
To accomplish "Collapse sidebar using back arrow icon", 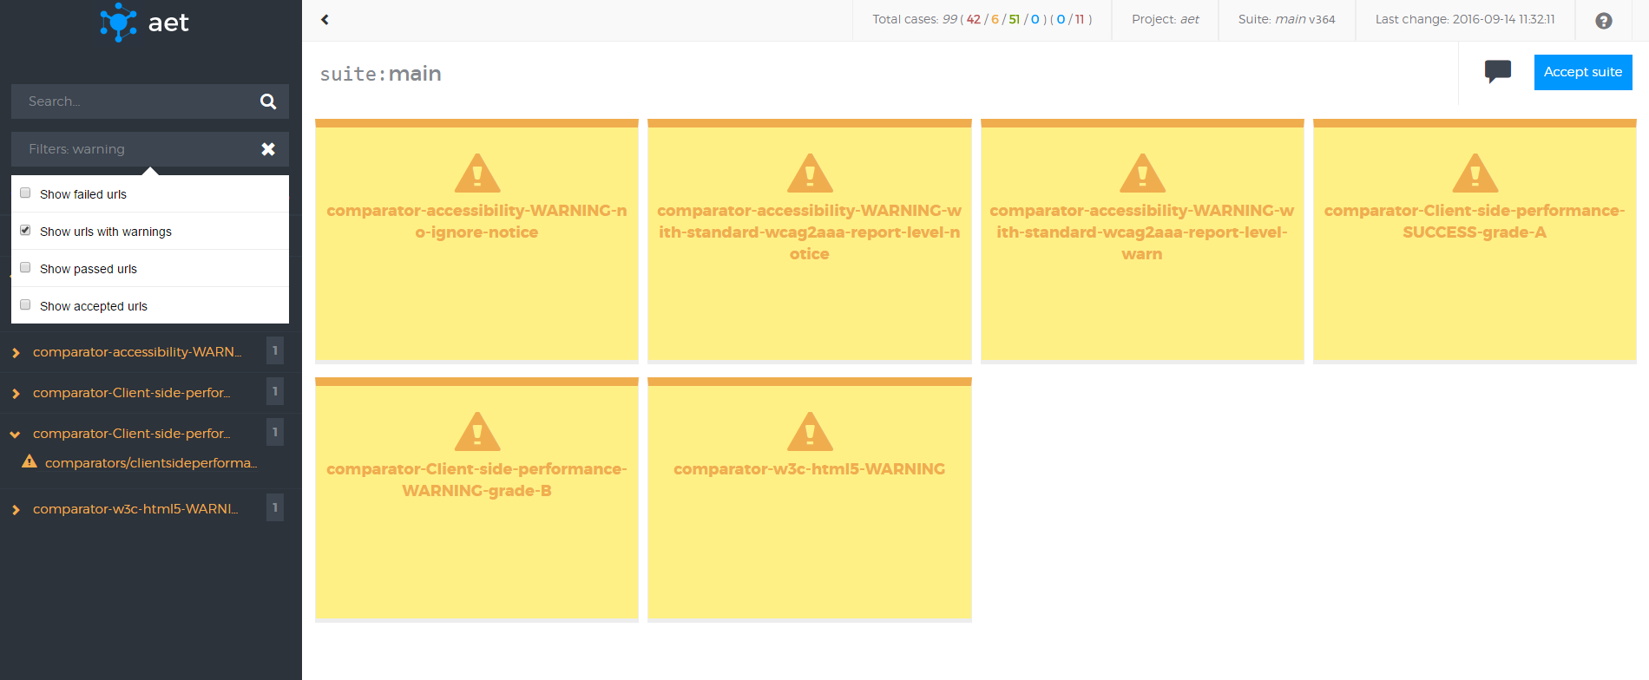I will pyautogui.click(x=325, y=20).
